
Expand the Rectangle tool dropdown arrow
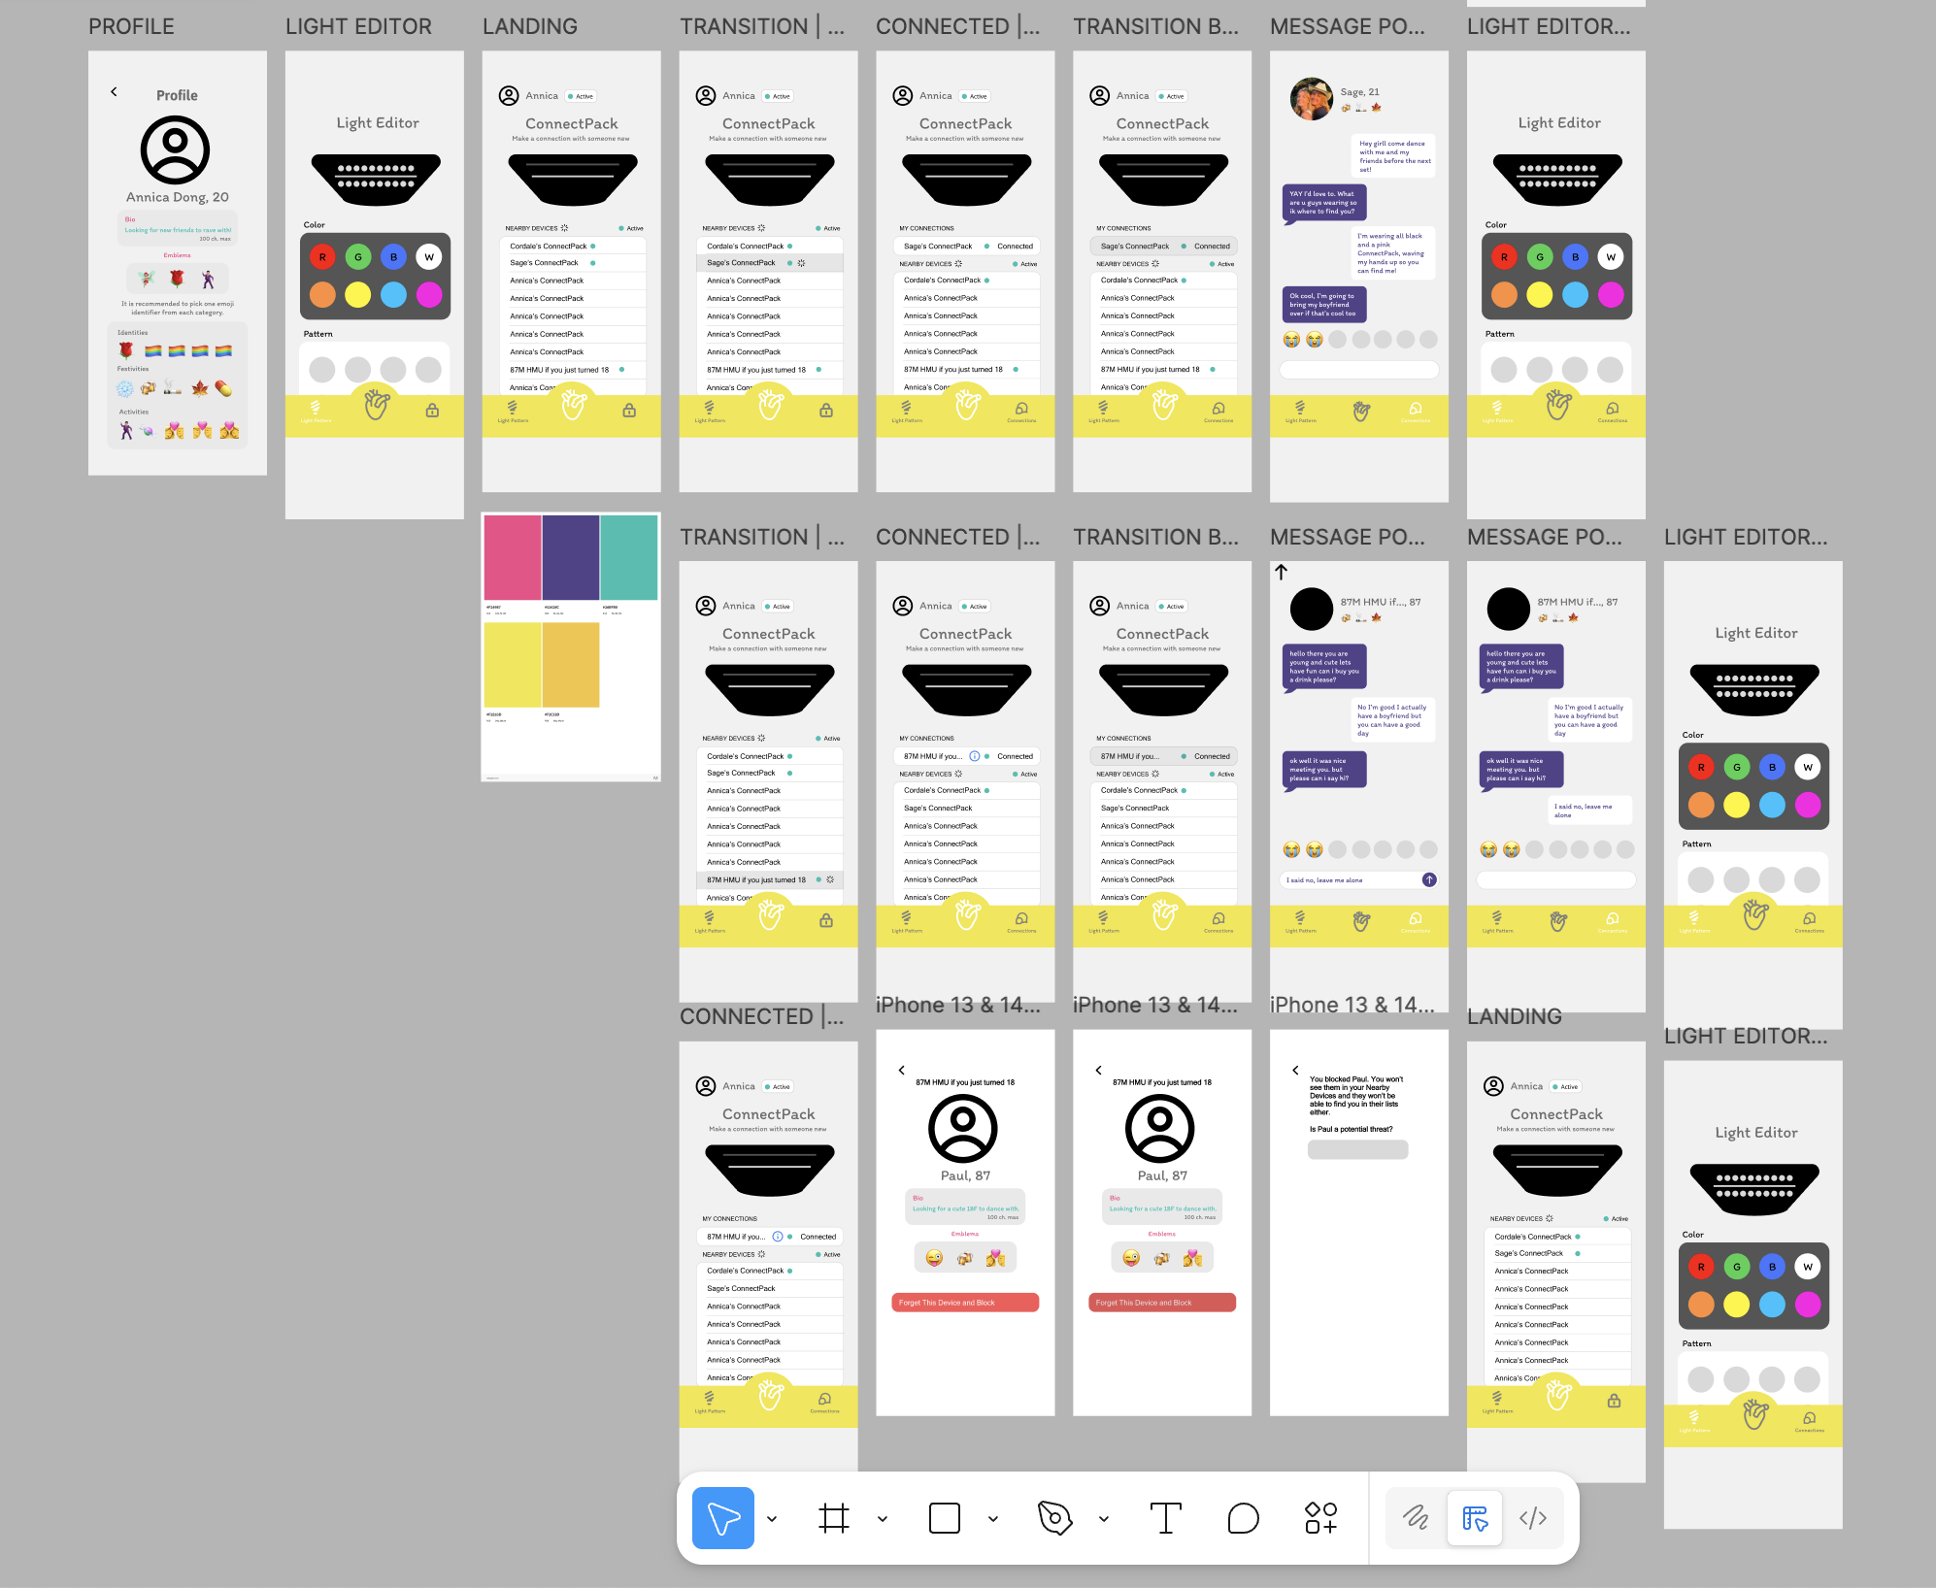click(x=993, y=1519)
